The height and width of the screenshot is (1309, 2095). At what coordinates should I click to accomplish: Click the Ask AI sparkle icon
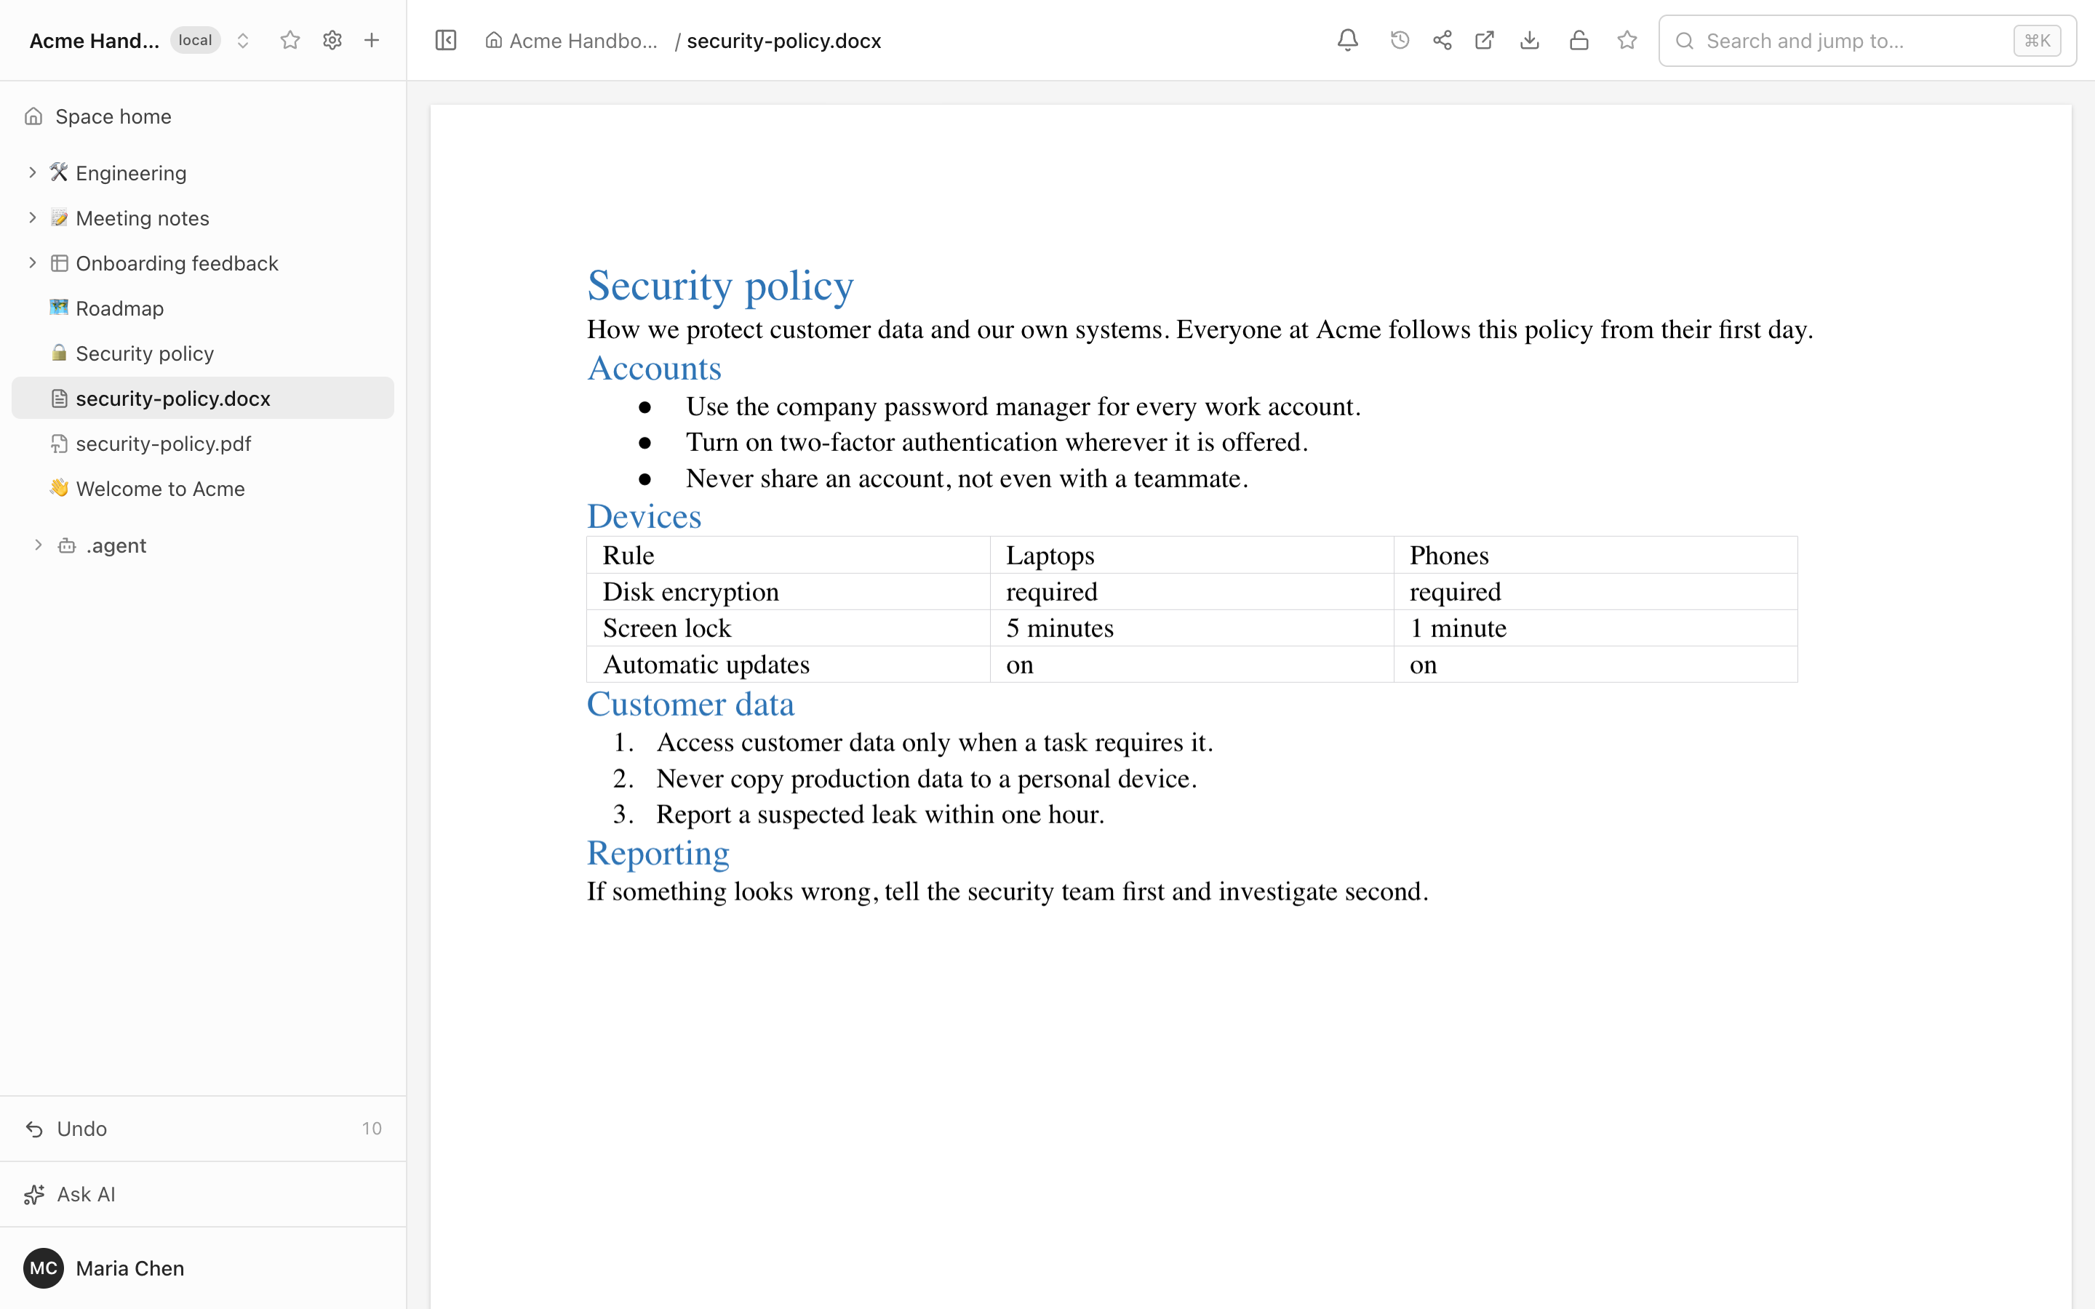click(35, 1195)
